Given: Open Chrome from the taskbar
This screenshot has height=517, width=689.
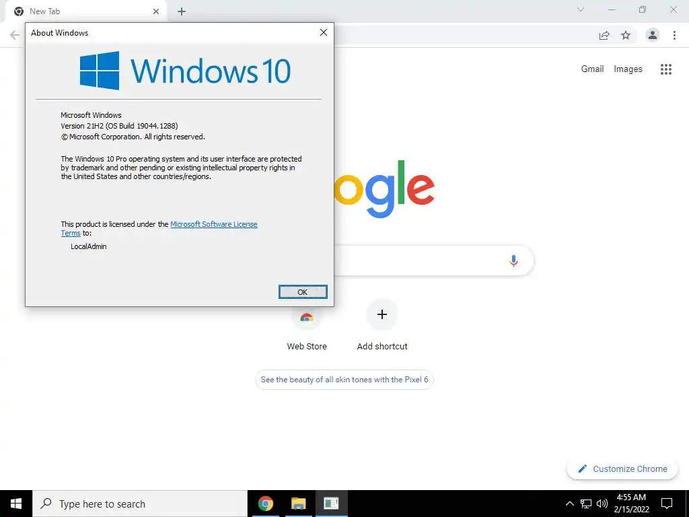Looking at the screenshot, I should [x=265, y=504].
